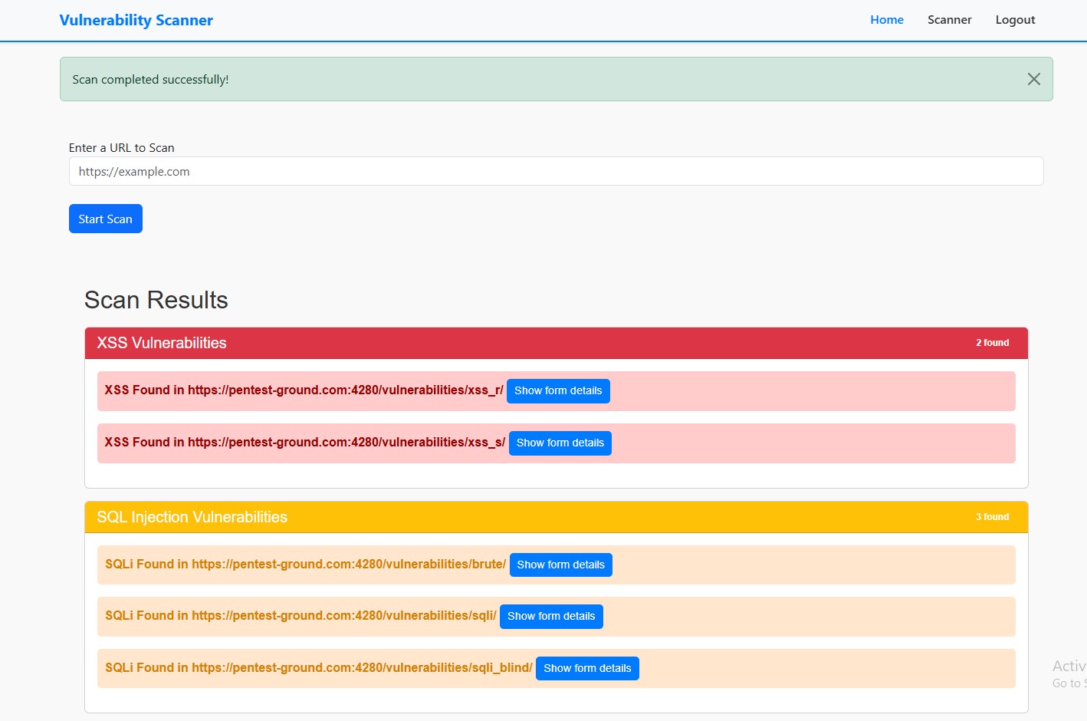1087x721 pixels.
Task: Open the Vulnerability Scanner brand link
Action: coord(136,20)
